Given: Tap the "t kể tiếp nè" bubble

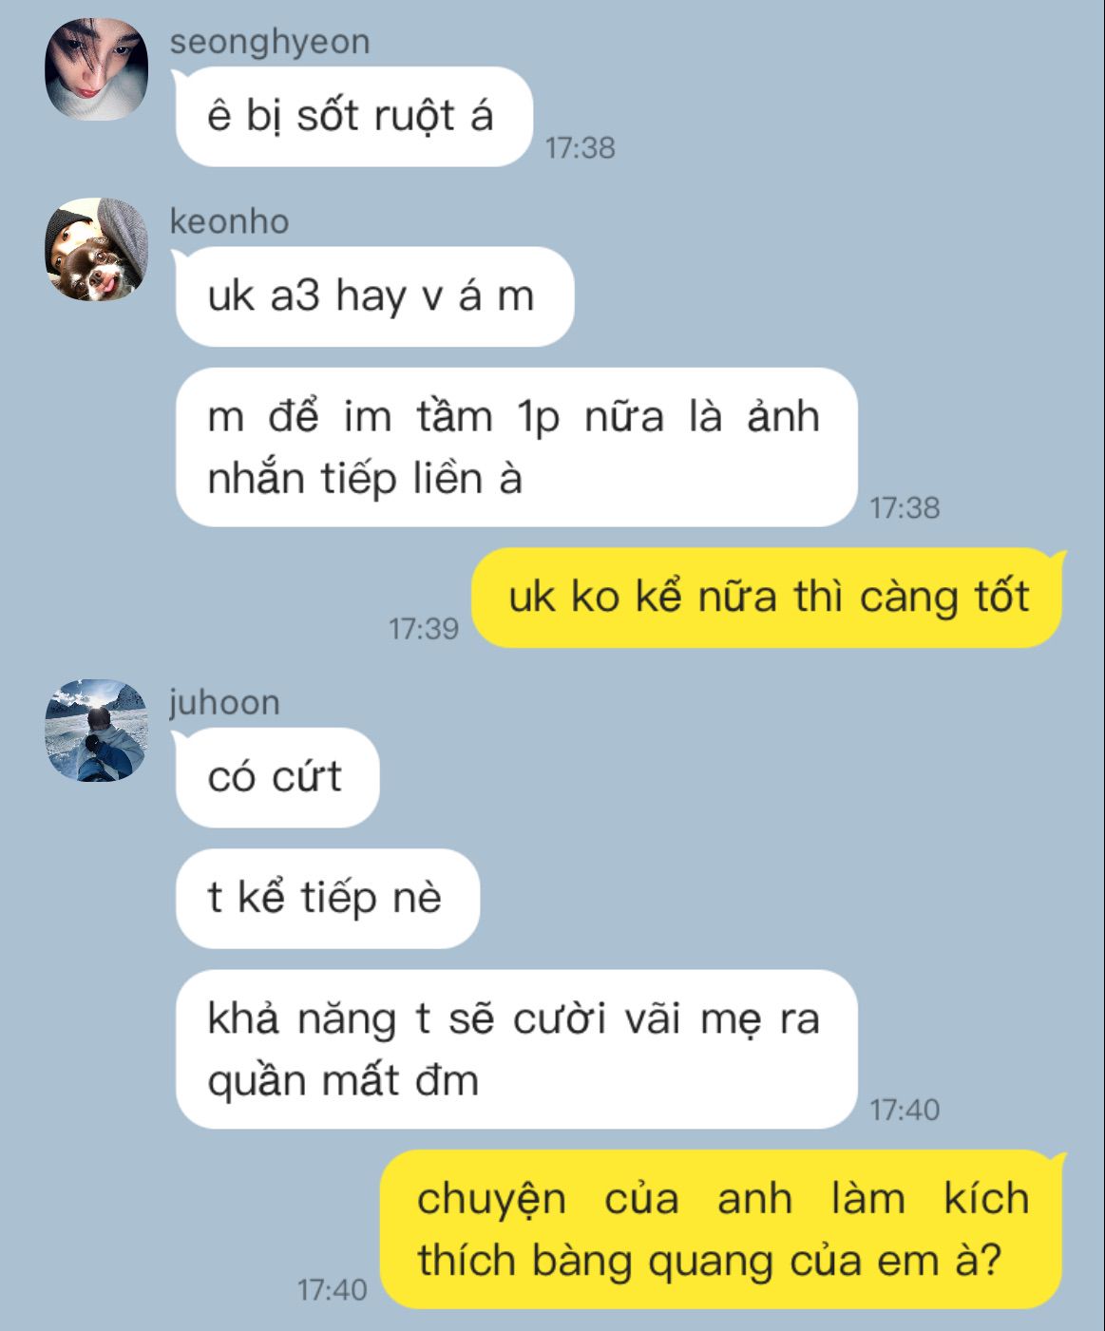Looking at the screenshot, I should point(327,898).
